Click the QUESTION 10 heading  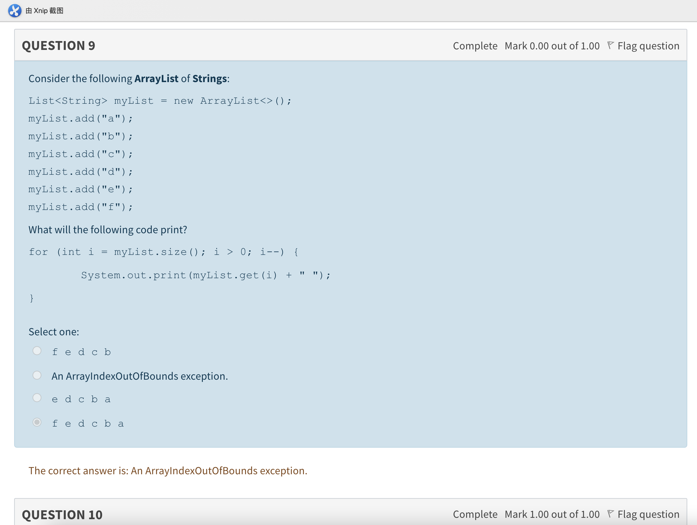coord(62,515)
